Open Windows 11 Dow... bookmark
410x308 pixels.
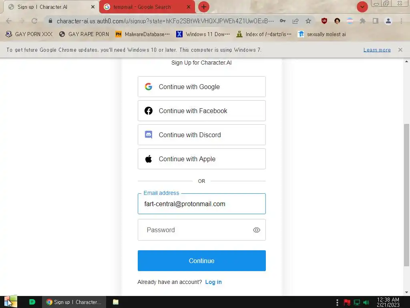203,34
